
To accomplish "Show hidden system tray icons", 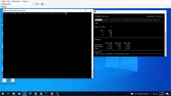I will pos(151,94).
